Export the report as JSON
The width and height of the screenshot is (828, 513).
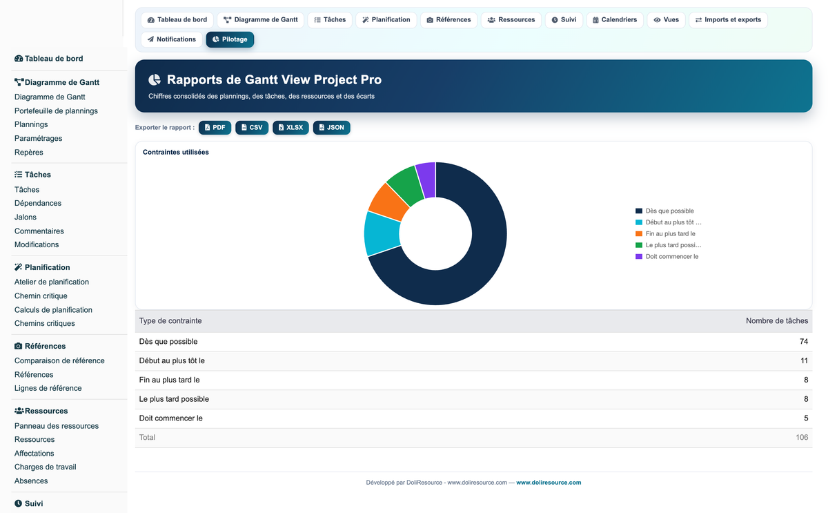331,128
